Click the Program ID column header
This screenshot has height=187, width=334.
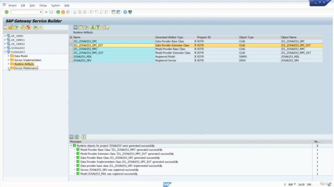[x=217, y=37]
